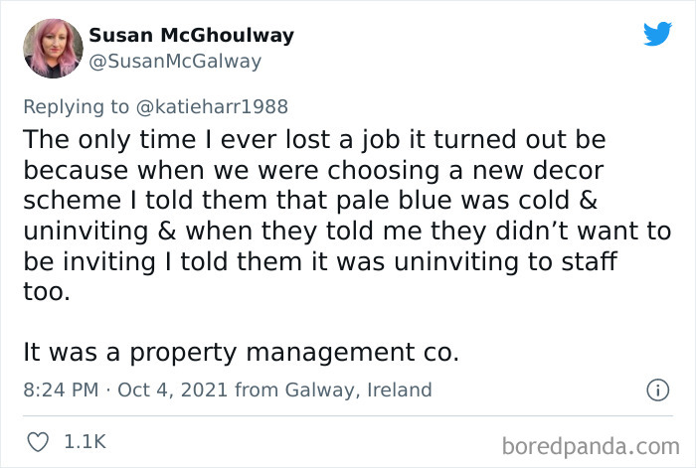Viewport: 696px width, 468px height.
Task: View the 1.1K likes count
Action: pos(85,440)
